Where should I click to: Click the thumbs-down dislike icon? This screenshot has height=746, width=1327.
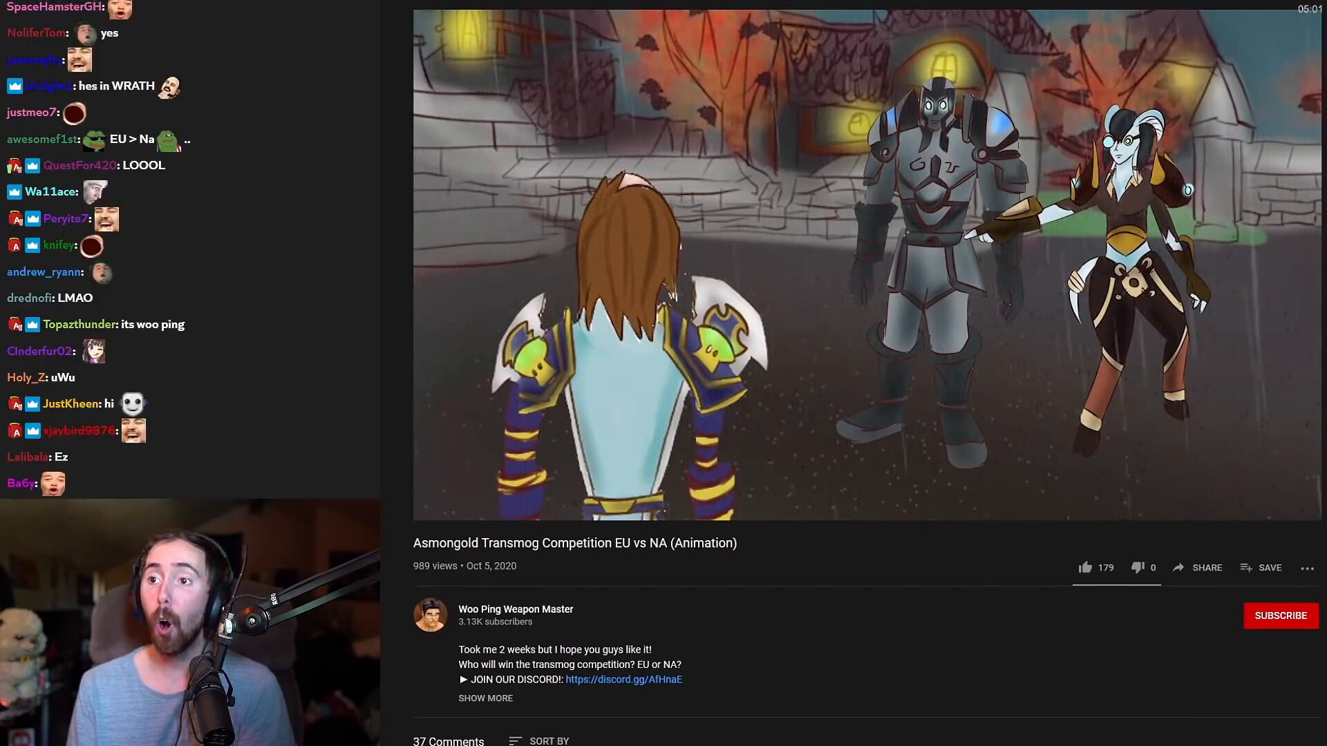[1137, 567]
